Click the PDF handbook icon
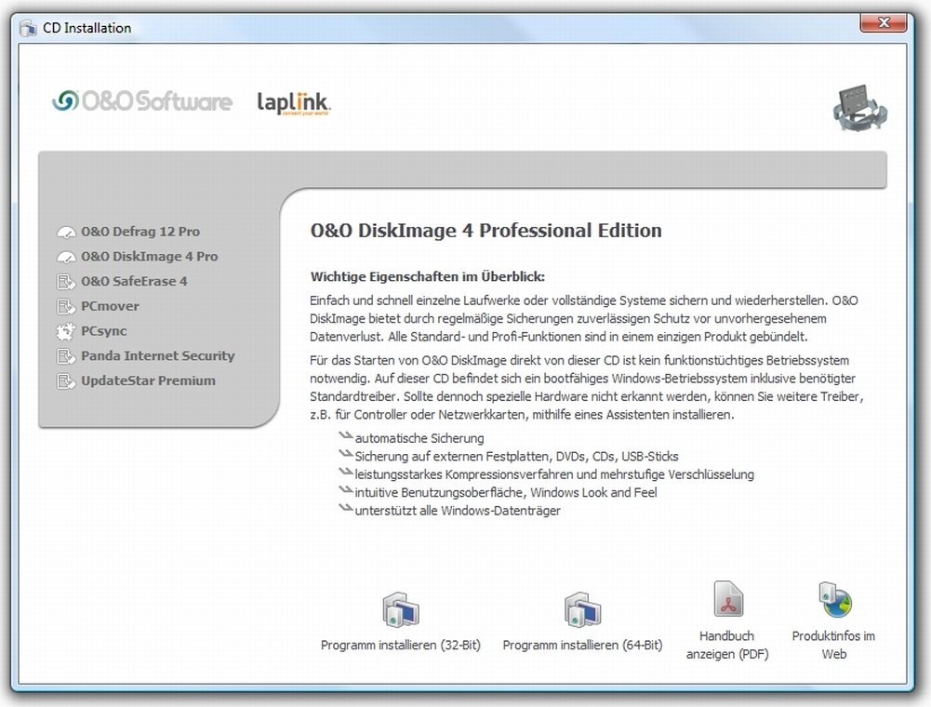Screen dimensions: 931x707 click(728, 599)
